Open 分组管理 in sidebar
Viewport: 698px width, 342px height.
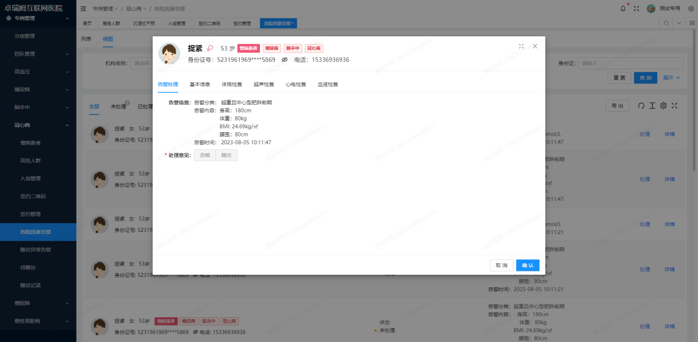click(x=38, y=36)
